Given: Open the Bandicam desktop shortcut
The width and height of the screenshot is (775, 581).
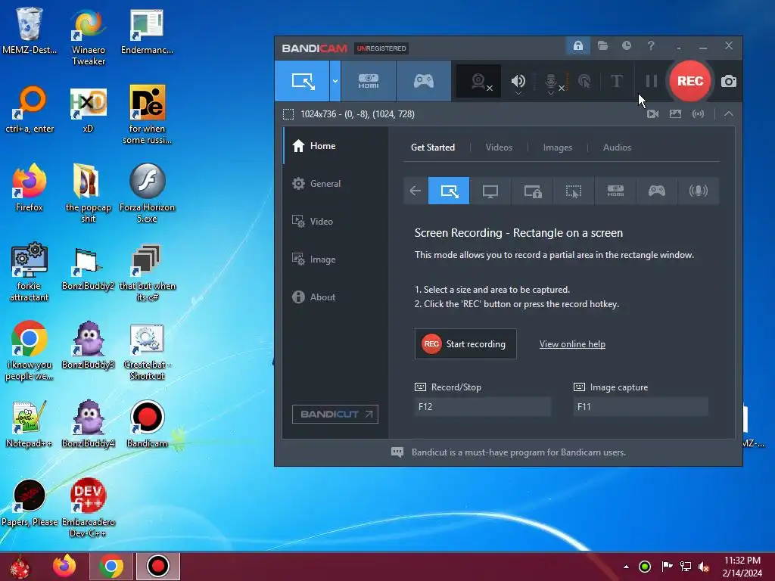Looking at the screenshot, I should pos(147,424).
